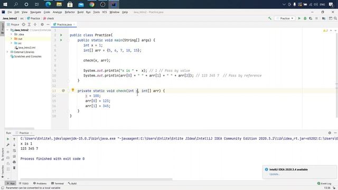Expand External Libraries node

click(7, 52)
